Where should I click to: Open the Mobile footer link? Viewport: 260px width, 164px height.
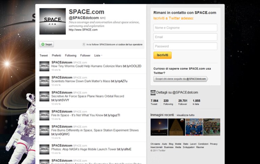click(178, 144)
